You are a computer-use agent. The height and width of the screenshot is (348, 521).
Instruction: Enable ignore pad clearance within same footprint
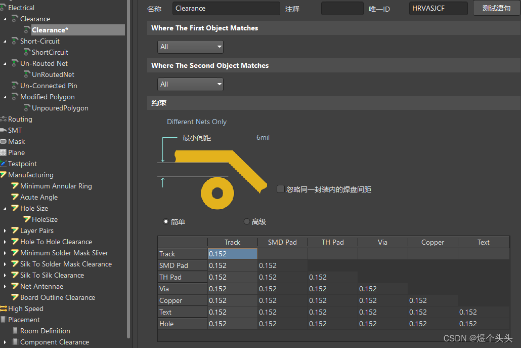[x=280, y=189]
